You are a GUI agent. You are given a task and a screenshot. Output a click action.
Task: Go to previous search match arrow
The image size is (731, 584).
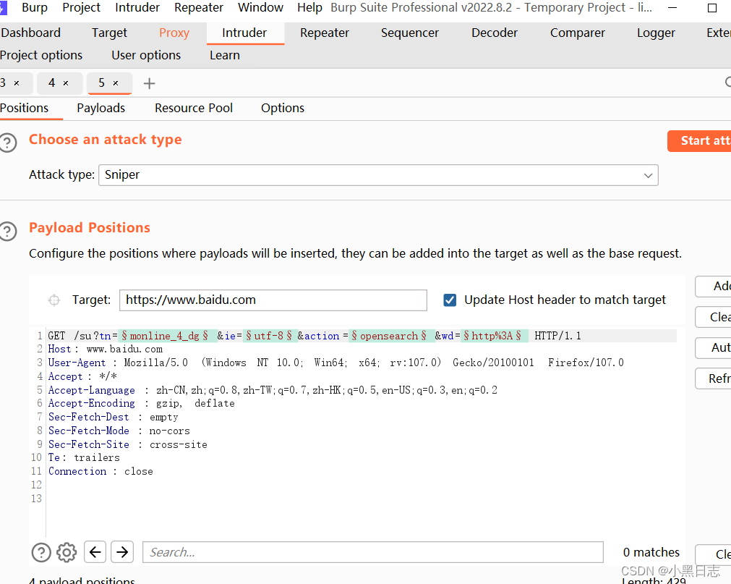(x=95, y=552)
